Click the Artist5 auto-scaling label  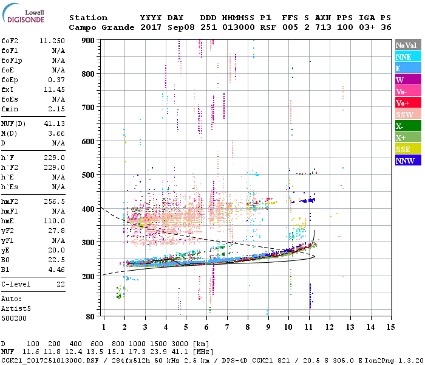[16, 309]
